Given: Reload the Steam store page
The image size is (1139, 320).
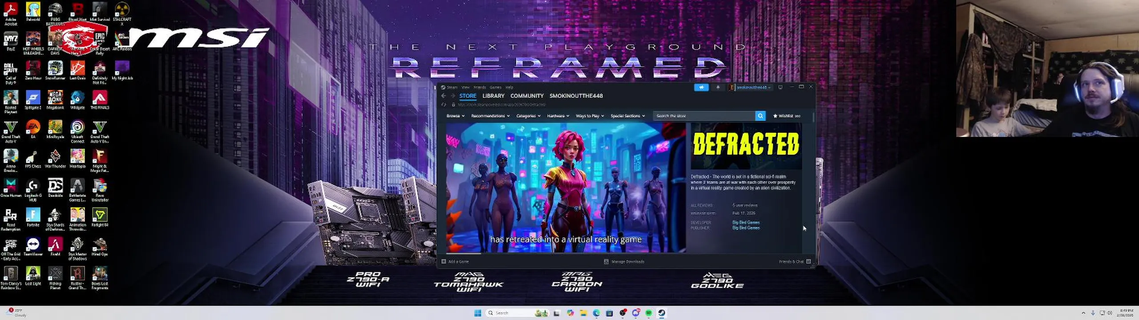Looking at the screenshot, I should click(x=444, y=104).
